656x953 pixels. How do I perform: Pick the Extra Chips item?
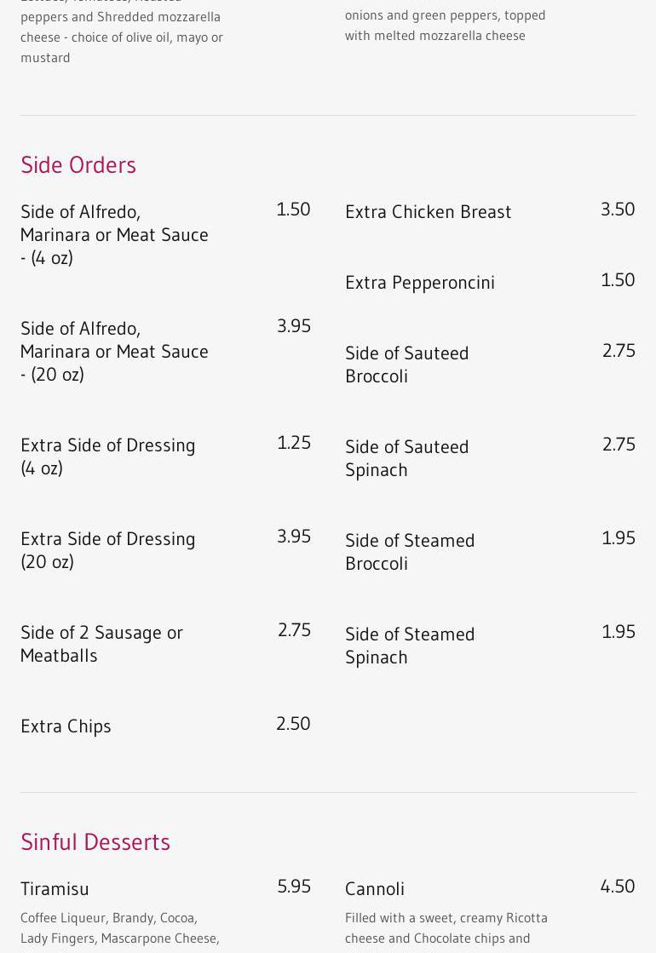click(x=66, y=726)
